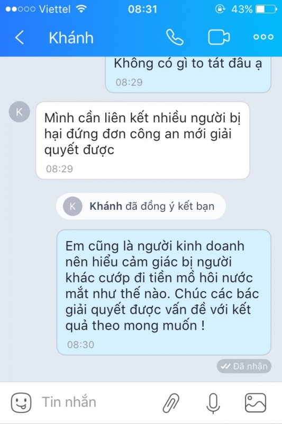The image size is (282, 424).
Task: Tap the battery indicator in status bar
Action: pyautogui.click(x=266, y=9)
